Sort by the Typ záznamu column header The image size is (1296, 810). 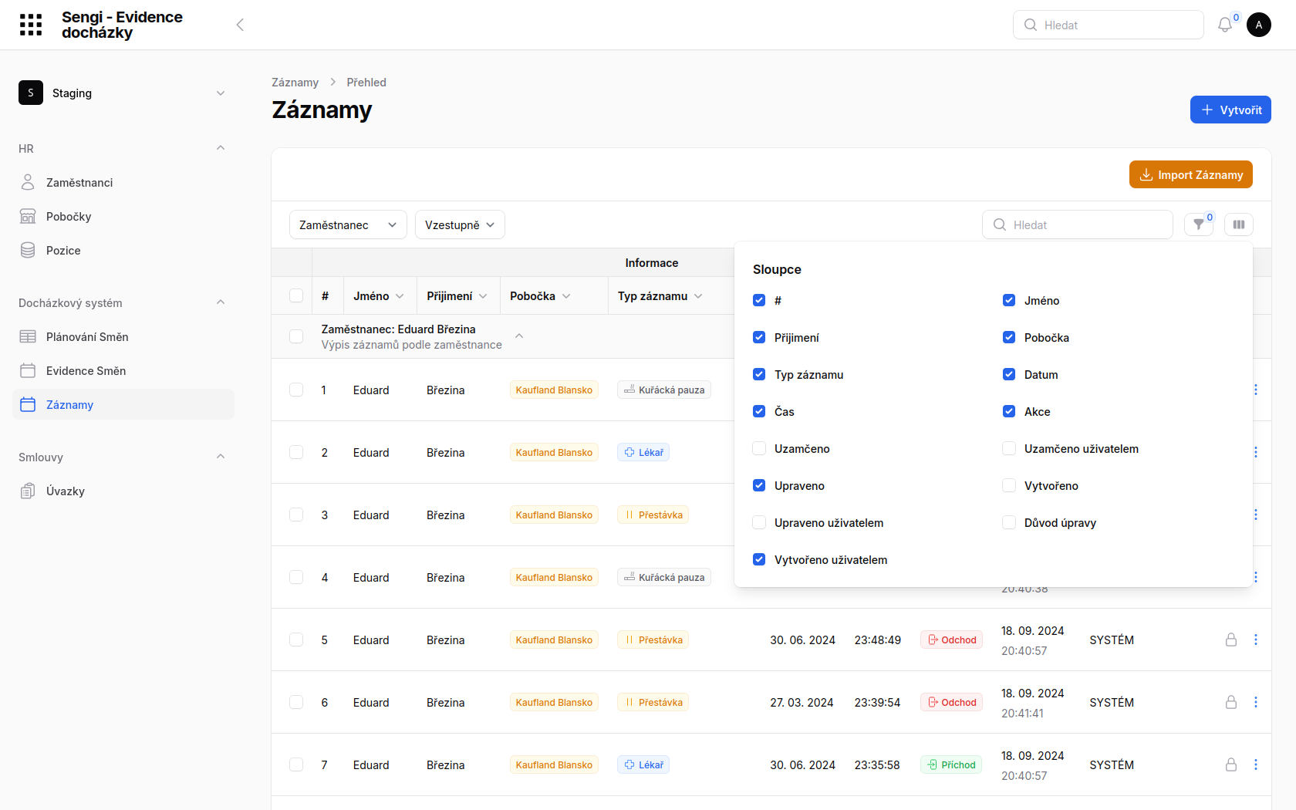(660, 295)
